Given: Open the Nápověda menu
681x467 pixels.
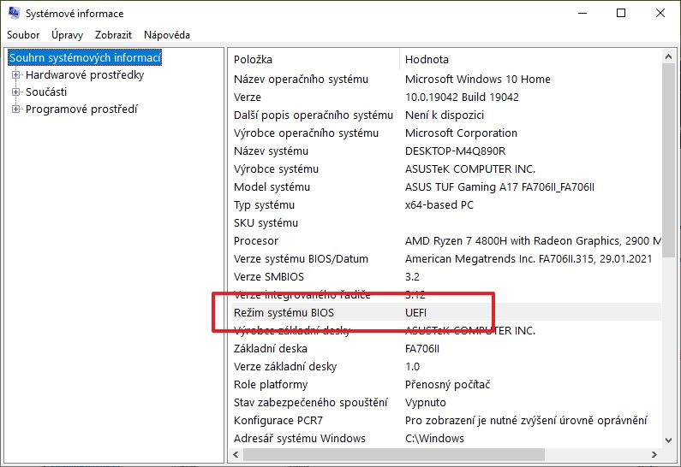Looking at the screenshot, I should 167,35.
